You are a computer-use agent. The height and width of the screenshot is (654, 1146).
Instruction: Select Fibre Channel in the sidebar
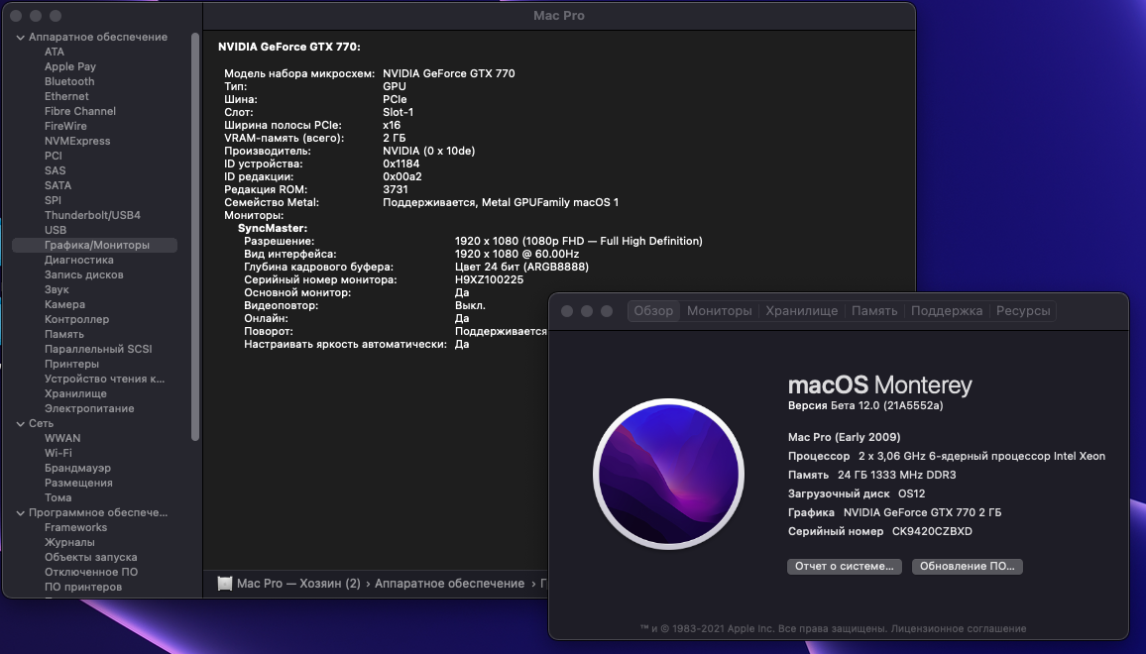pyautogui.click(x=79, y=111)
